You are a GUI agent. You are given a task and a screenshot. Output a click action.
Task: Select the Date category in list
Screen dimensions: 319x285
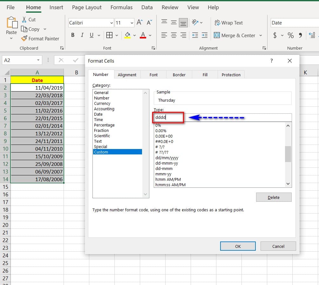[x=98, y=114]
